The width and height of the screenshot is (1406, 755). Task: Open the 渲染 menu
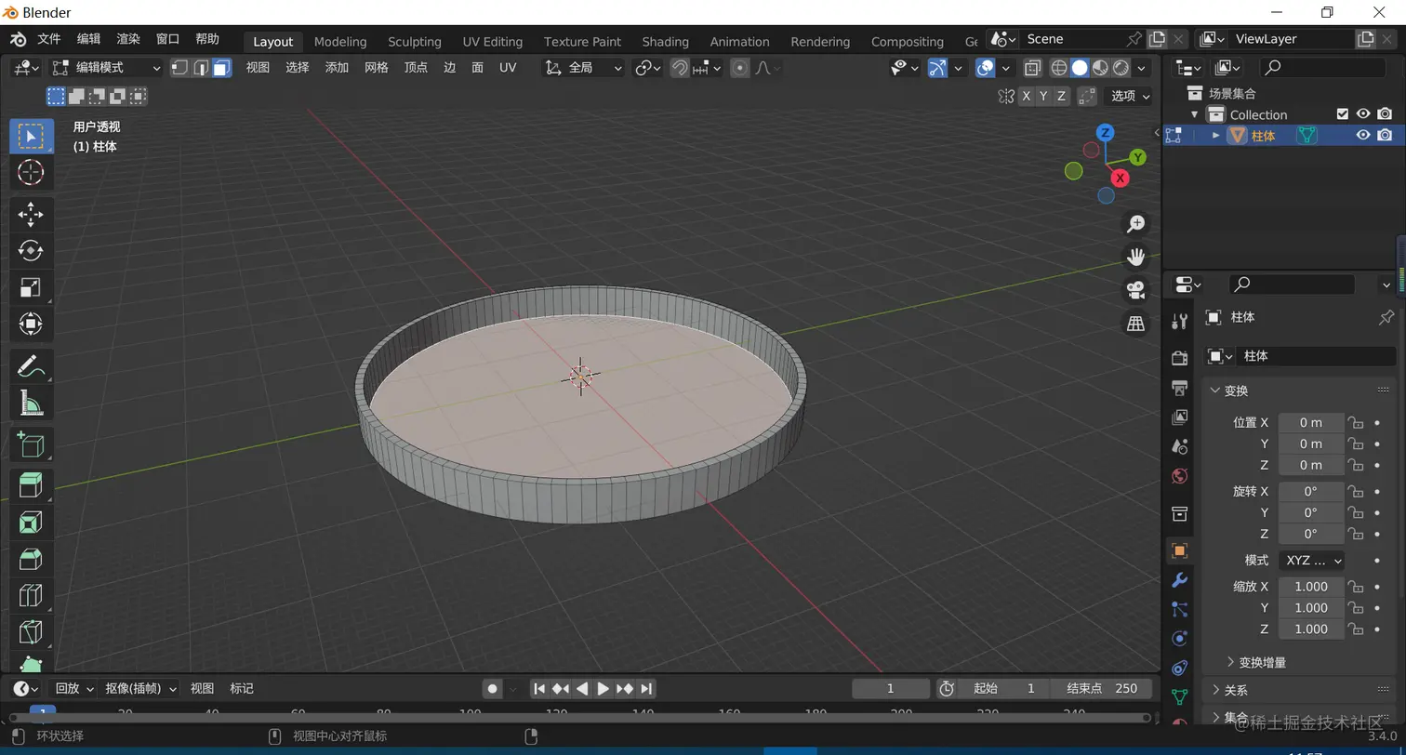[127, 39]
